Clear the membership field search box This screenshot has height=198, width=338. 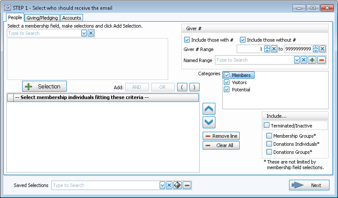(91, 33)
